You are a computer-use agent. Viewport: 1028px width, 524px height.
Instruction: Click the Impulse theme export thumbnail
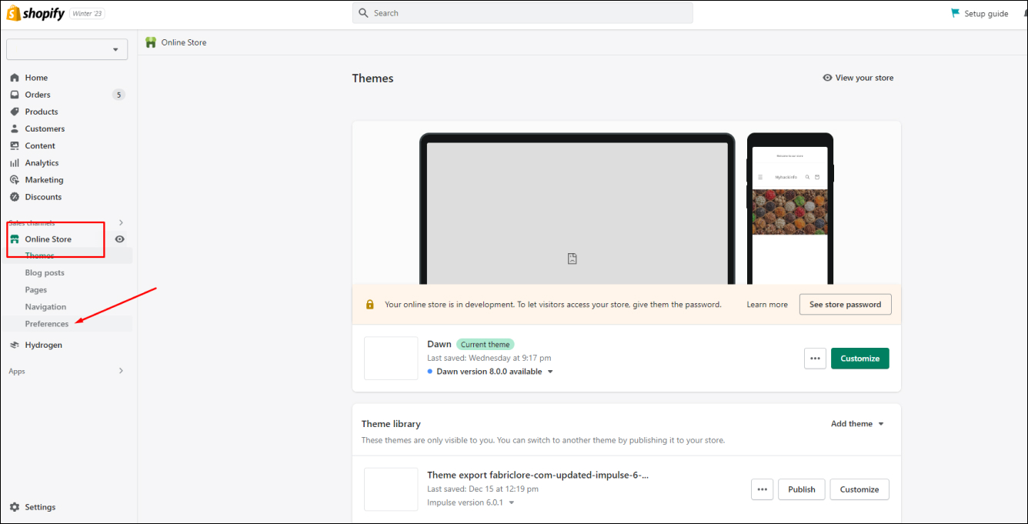(392, 489)
